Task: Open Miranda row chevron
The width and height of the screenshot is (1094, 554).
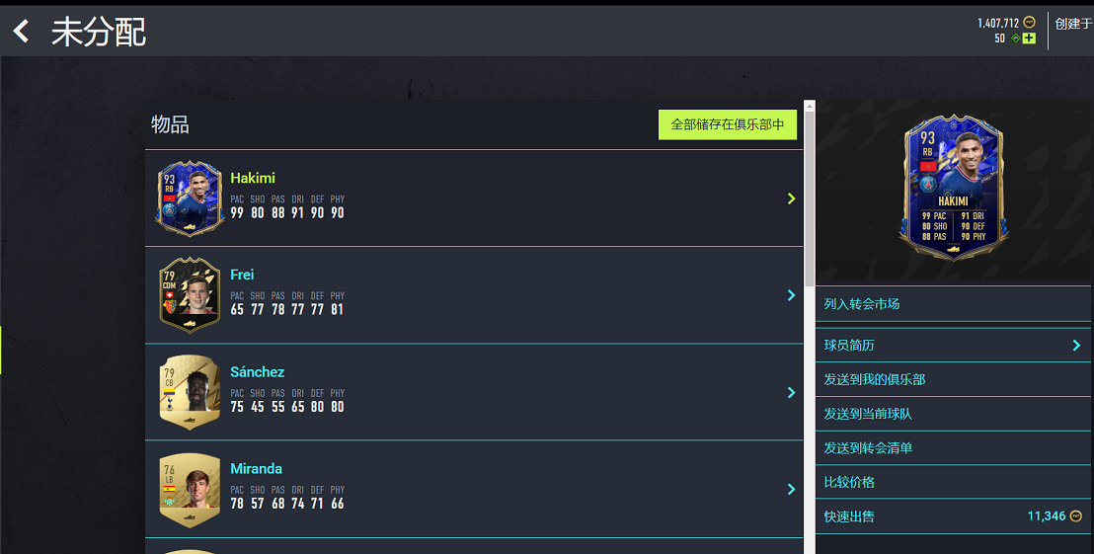Action: (x=791, y=489)
